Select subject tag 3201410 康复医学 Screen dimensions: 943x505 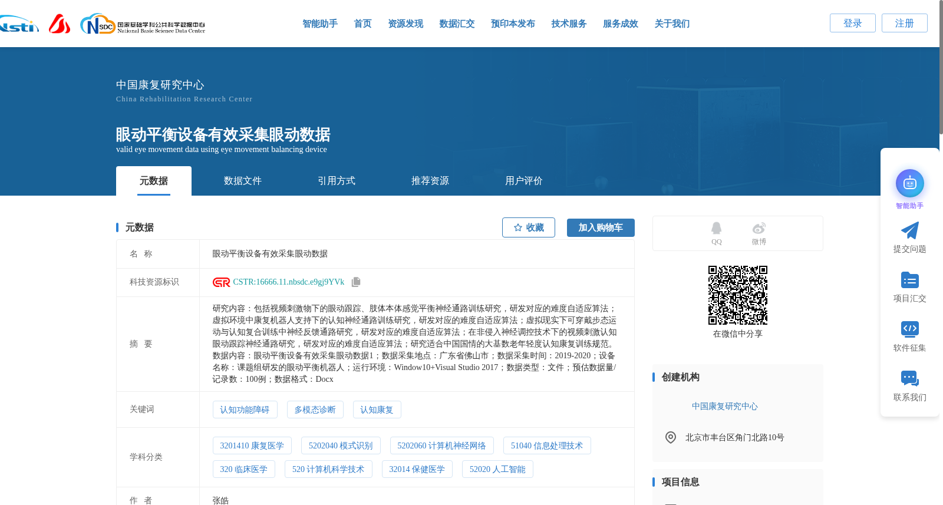[x=252, y=445]
